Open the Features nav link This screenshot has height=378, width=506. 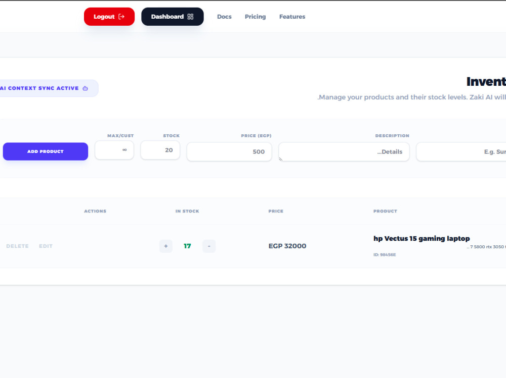(x=292, y=17)
